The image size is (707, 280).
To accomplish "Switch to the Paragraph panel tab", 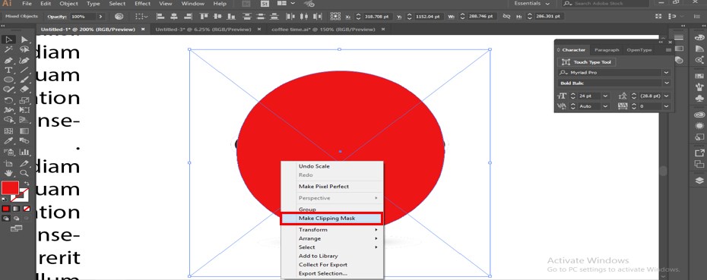I will coord(607,50).
